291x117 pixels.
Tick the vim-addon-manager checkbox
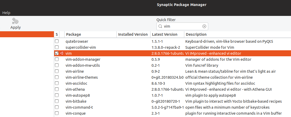click(x=57, y=59)
